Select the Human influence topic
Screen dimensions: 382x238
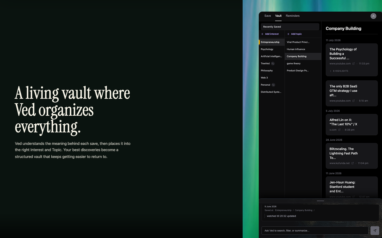(x=303, y=49)
